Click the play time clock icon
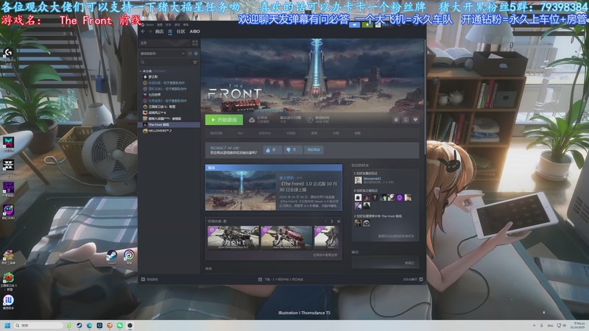 (310, 120)
